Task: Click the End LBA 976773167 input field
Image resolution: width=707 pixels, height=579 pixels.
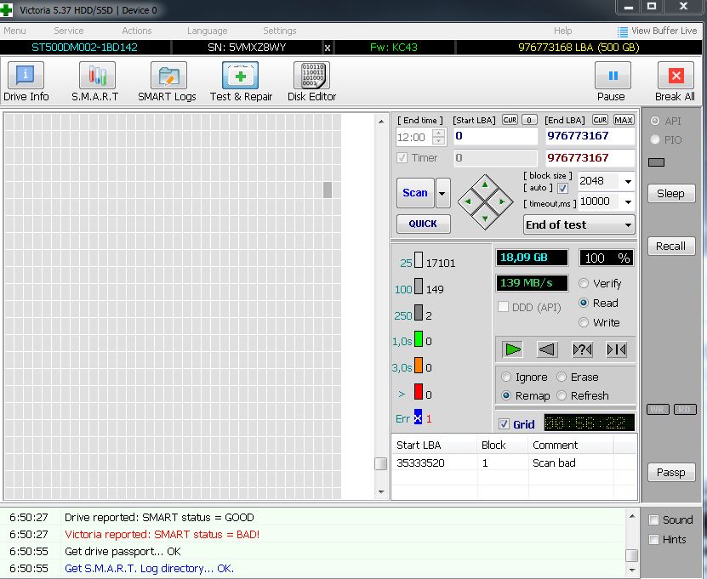Action: click(590, 136)
